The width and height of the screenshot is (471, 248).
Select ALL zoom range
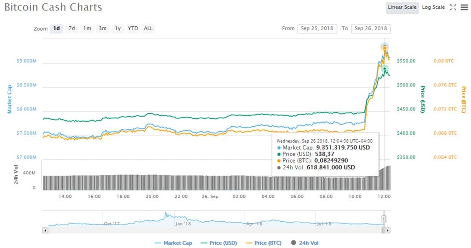[148, 28]
